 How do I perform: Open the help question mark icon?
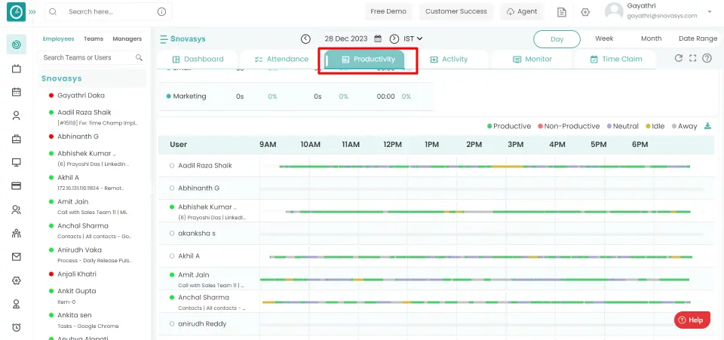pos(707,58)
